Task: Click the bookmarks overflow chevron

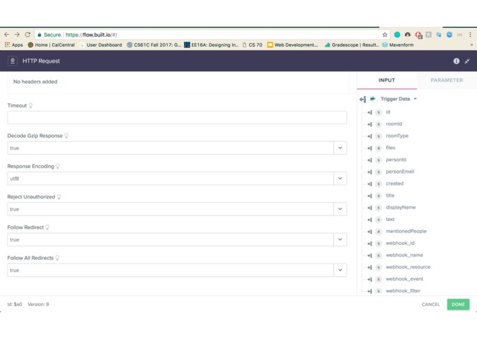Action: [472, 45]
